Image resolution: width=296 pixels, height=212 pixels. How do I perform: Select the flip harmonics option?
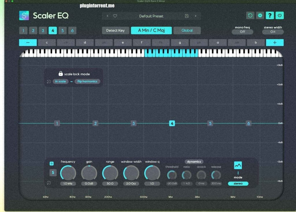click(87, 81)
